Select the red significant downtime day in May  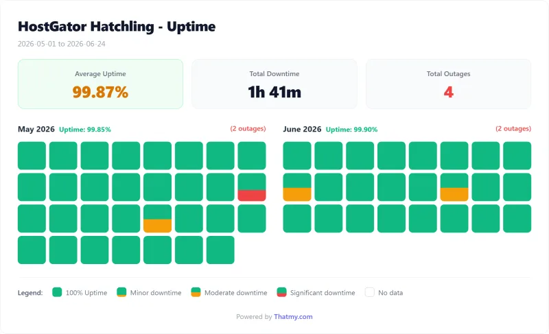[252, 187]
